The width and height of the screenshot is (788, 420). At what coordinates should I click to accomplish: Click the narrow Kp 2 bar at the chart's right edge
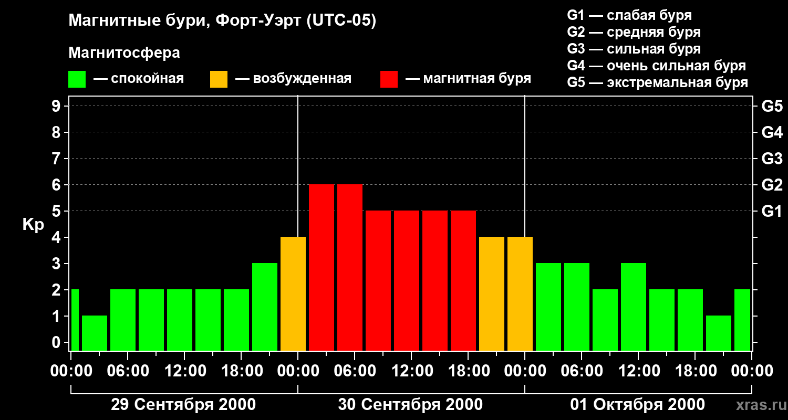click(x=742, y=320)
